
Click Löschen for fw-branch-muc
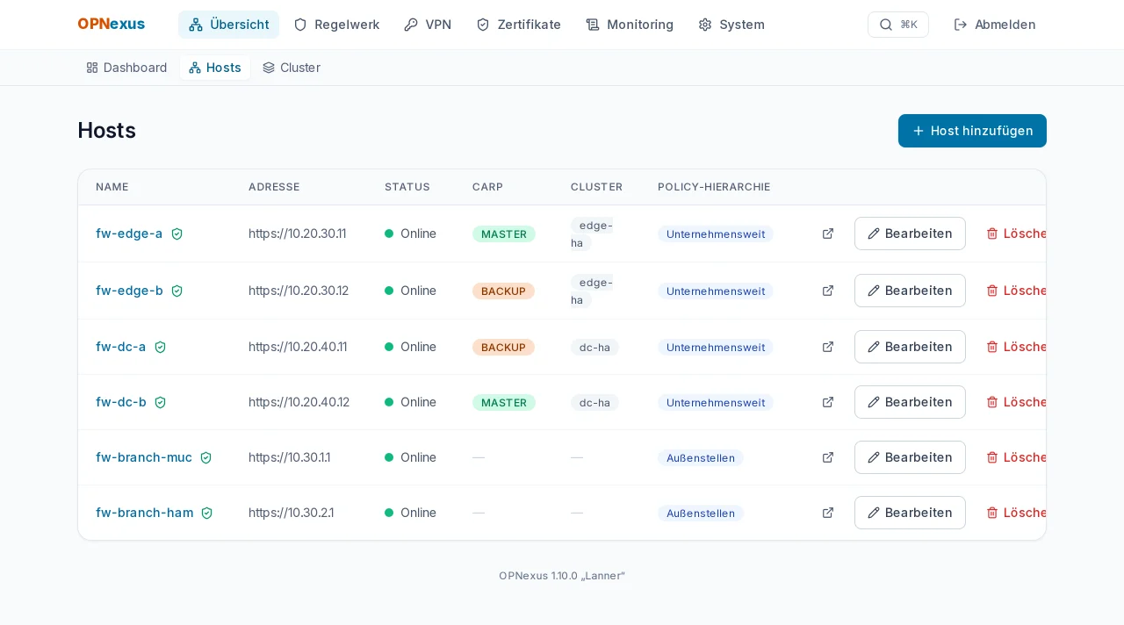[x=1016, y=457]
